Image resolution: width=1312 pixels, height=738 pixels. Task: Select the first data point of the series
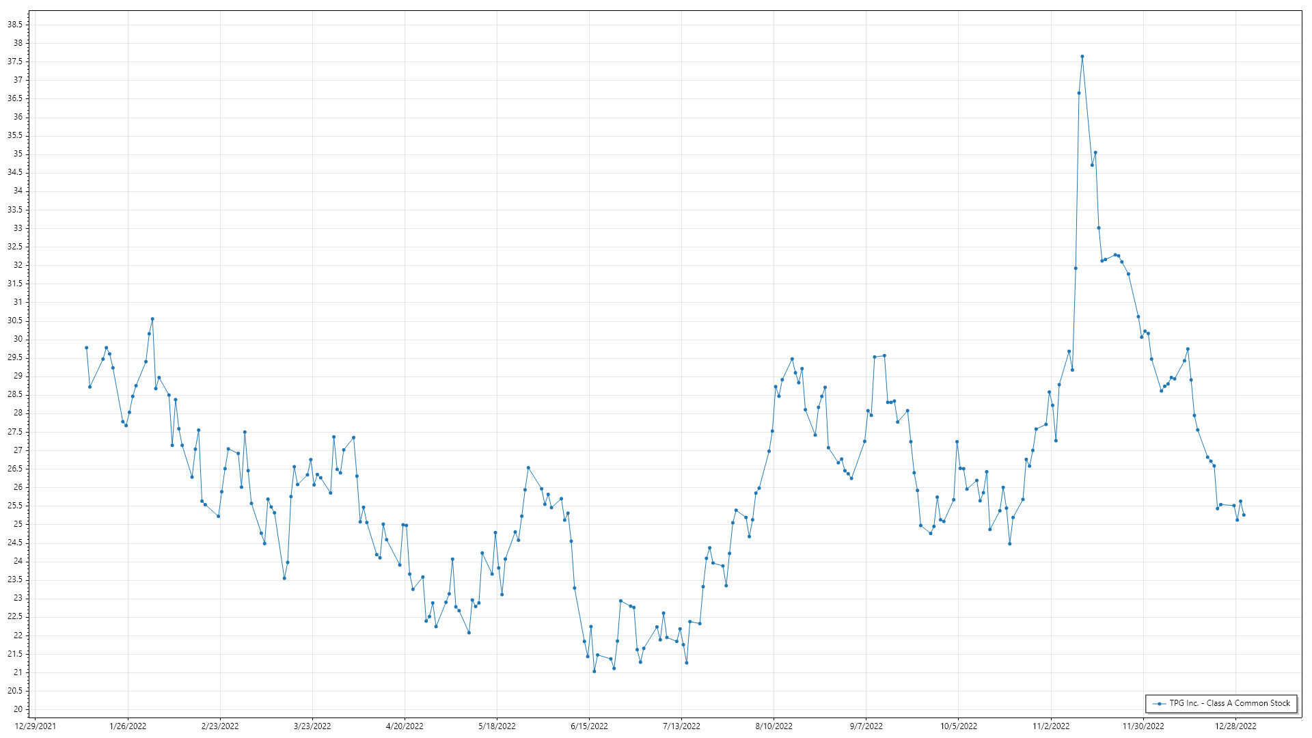click(86, 348)
